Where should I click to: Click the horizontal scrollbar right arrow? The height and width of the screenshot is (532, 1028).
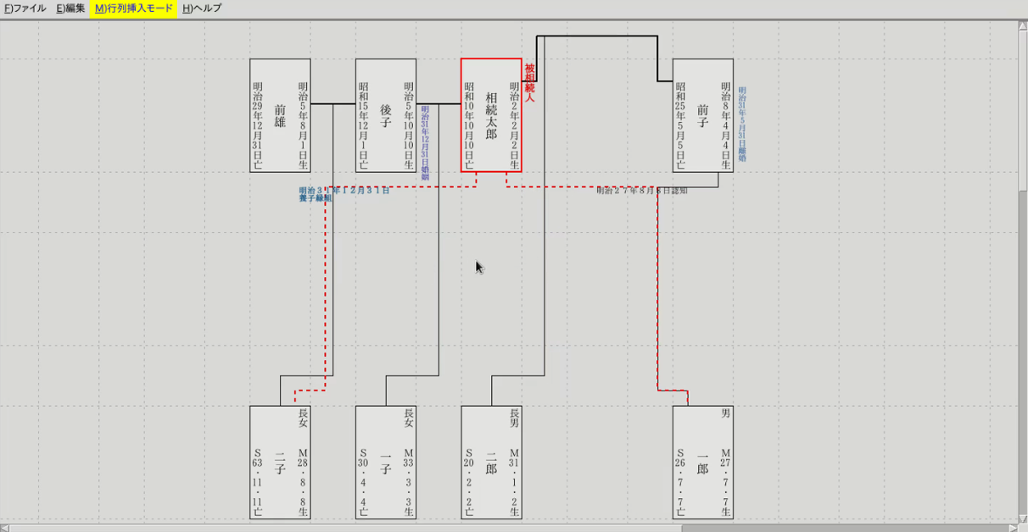pos(1013,528)
